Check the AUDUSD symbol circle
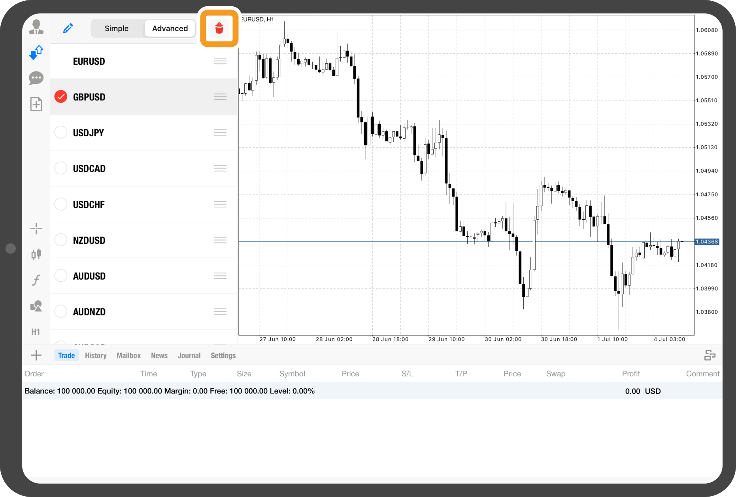 [61, 276]
